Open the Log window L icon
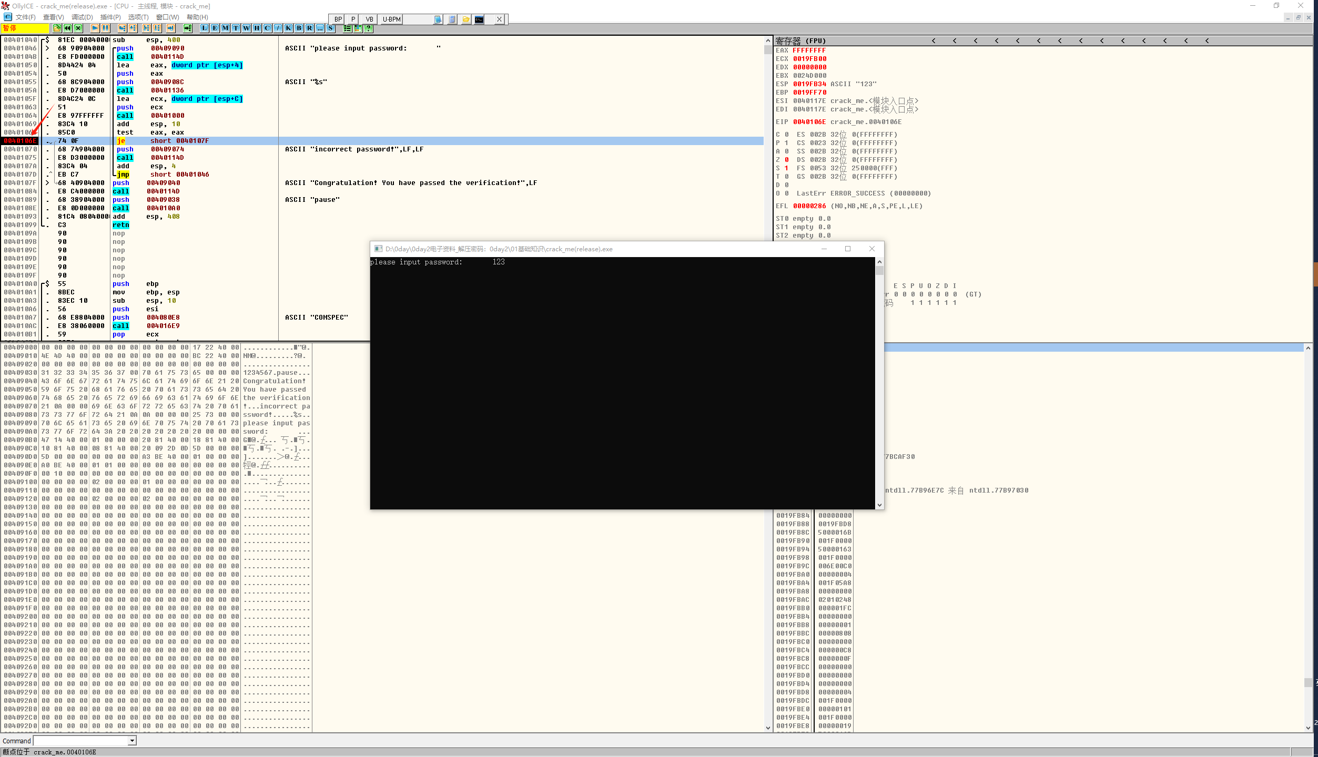Viewport: 1318px width, 757px height. coord(204,28)
